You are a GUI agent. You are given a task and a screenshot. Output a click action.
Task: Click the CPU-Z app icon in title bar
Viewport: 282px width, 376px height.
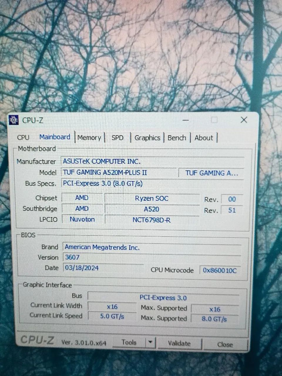[x=14, y=120]
